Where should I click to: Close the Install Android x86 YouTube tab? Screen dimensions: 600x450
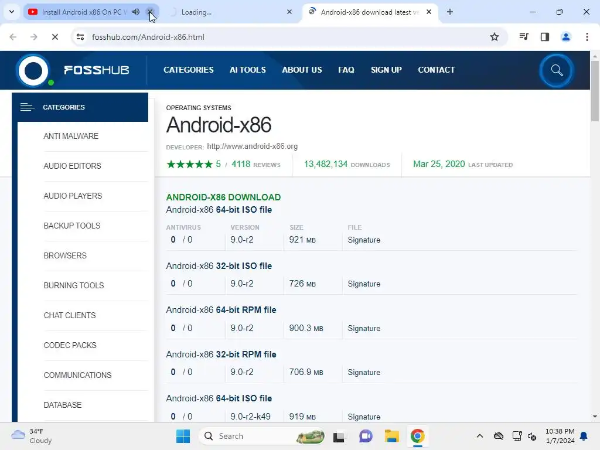(150, 12)
